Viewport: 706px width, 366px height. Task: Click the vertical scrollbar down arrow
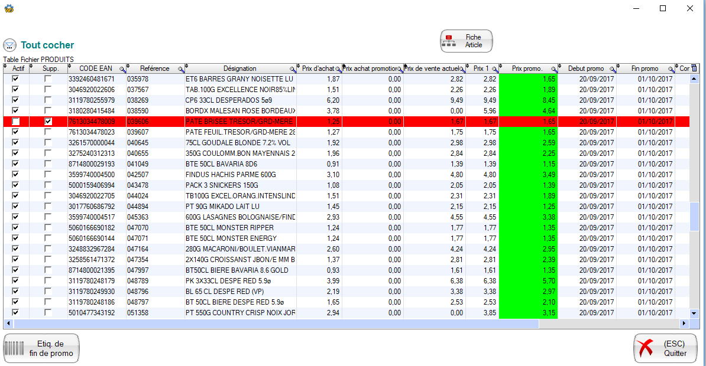(694, 313)
